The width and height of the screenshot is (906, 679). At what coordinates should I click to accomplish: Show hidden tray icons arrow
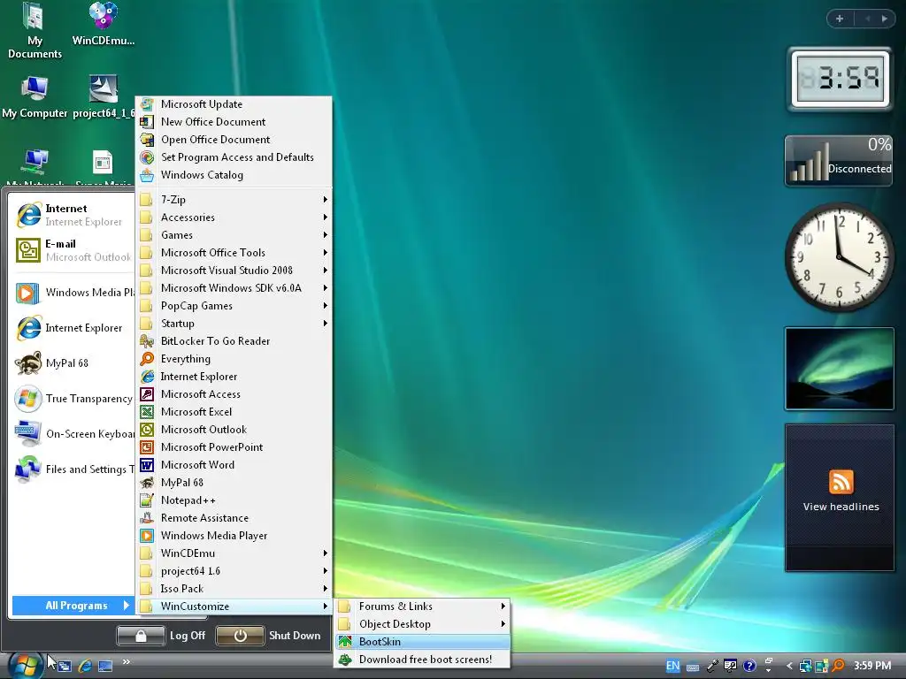(x=788, y=666)
